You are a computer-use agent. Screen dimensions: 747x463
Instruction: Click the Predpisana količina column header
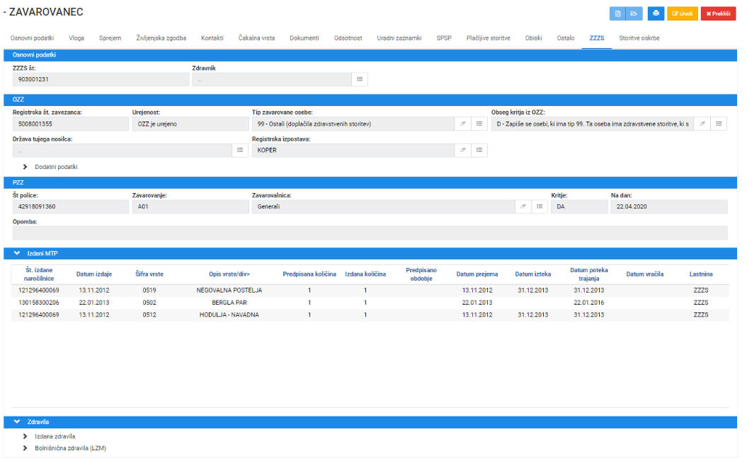coord(309,274)
